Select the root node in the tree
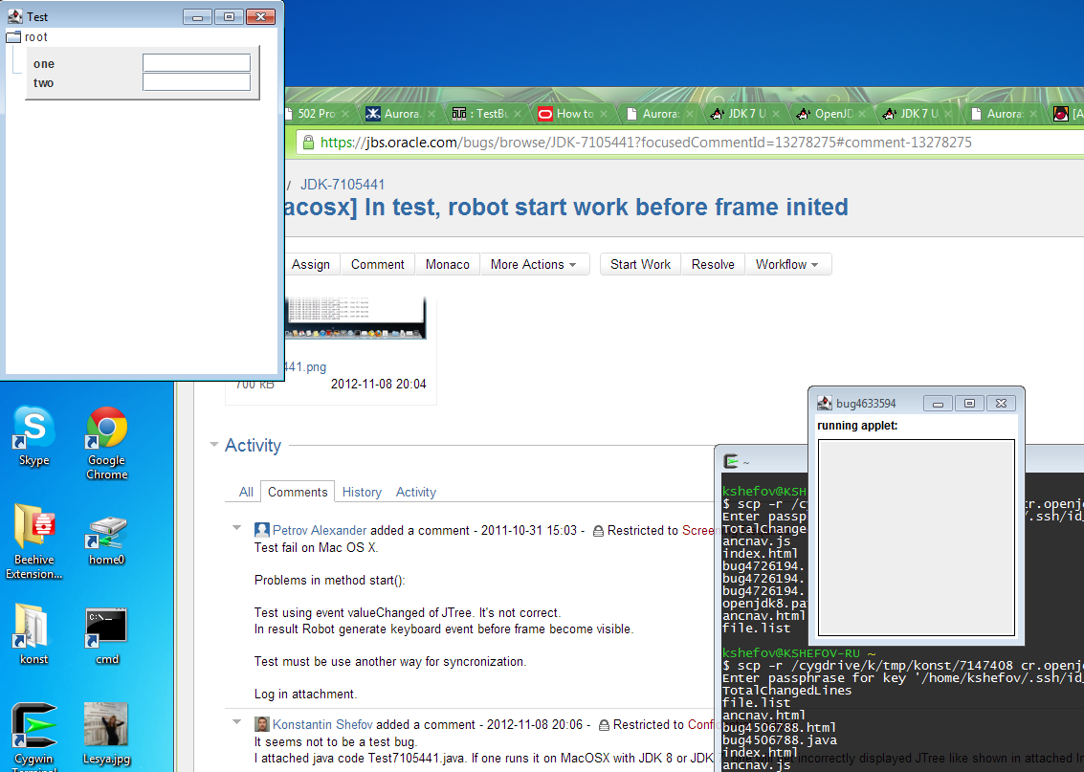1084x772 pixels. (x=35, y=37)
